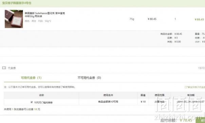The image size is (205, 123).
Task: Click the 名称 column header
Action: tap(41, 95)
